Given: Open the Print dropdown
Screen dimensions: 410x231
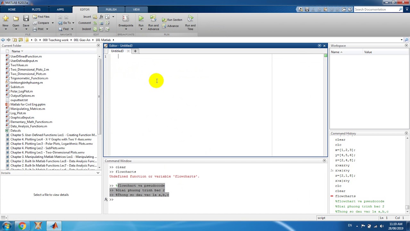Looking at the screenshot, I should coord(47,29).
